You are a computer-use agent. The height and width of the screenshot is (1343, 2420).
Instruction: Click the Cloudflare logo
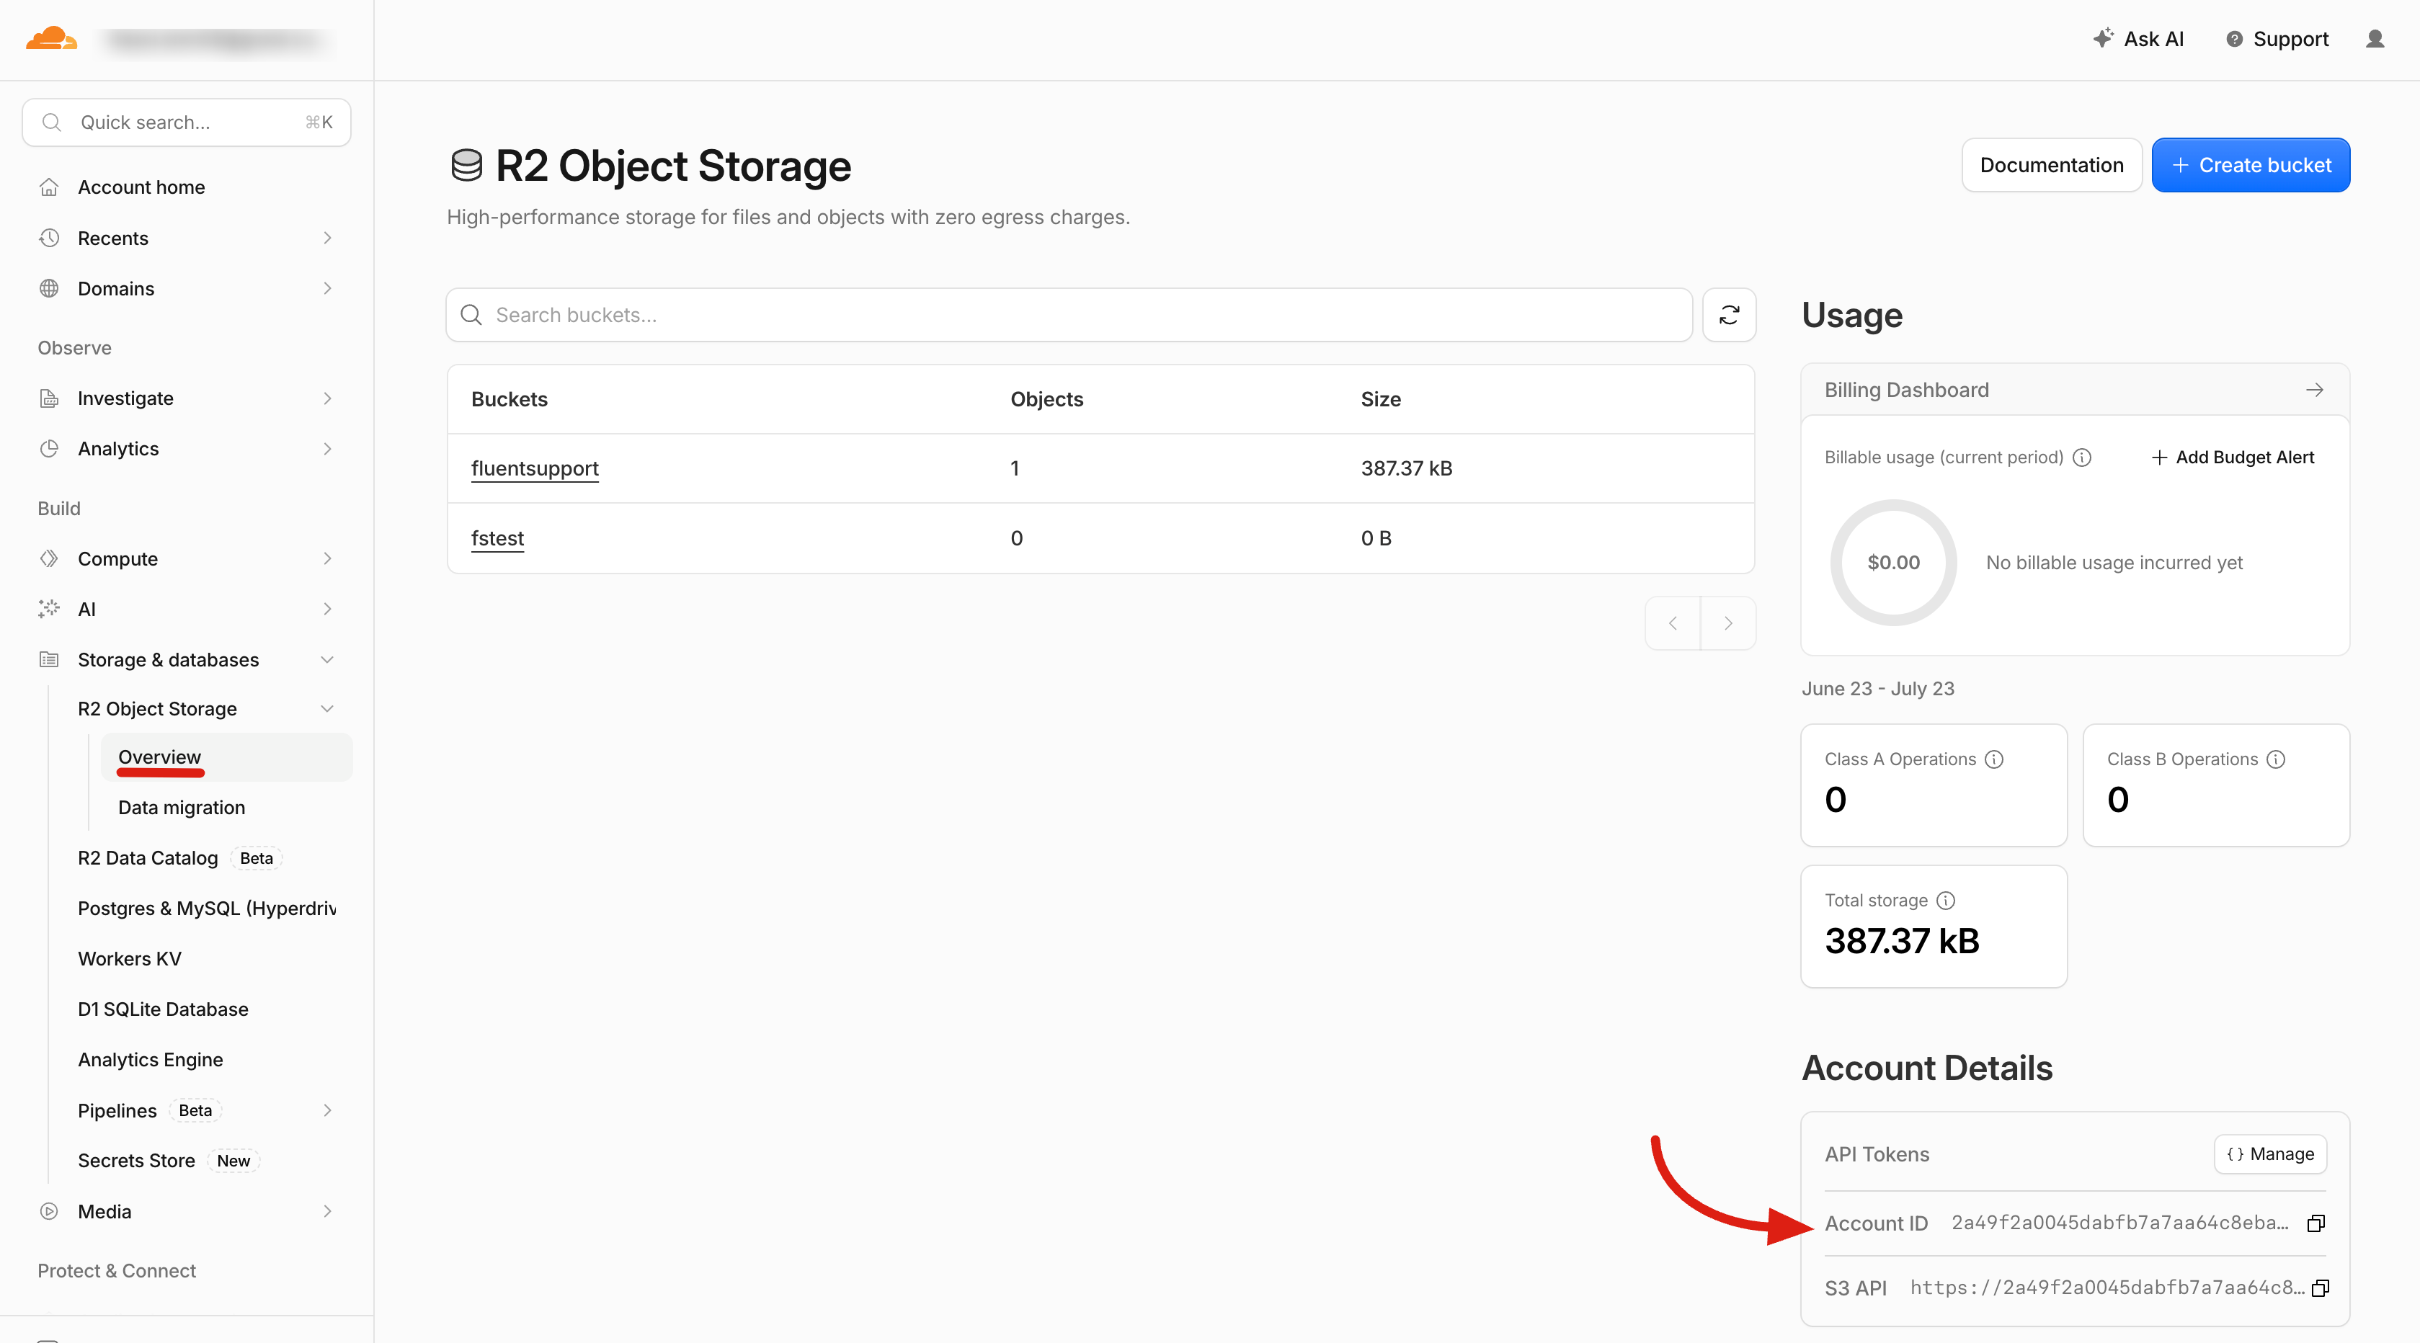pos(52,40)
